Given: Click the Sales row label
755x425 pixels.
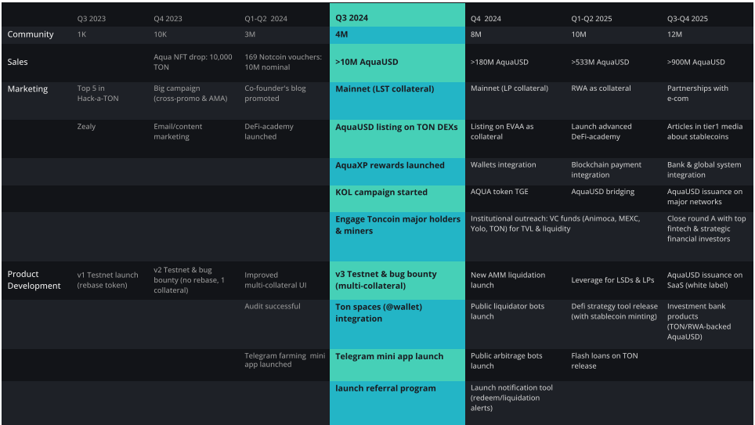Looking at the screenshot, I should click(x=18, y=62).
